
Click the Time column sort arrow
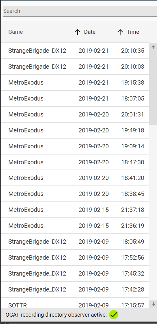click(x=120, y=32)
